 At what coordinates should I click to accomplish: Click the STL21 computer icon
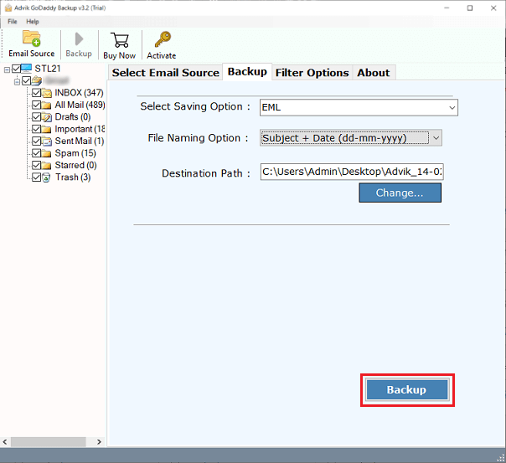27,69
